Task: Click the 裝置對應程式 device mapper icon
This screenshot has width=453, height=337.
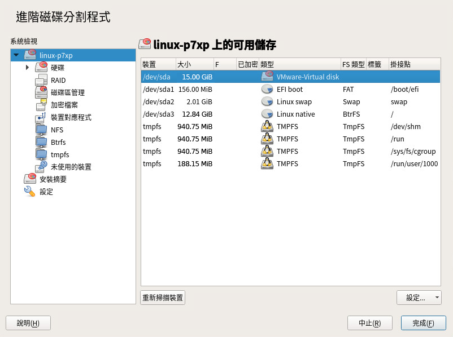Action: click(41, 117)
